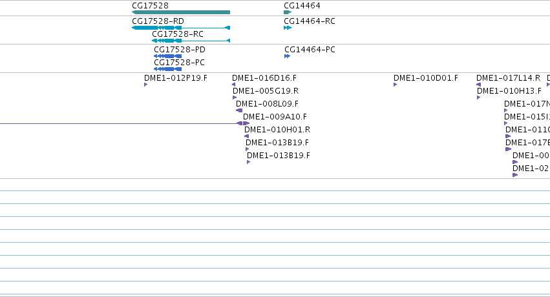Open the CG17528-RD transcript label

click(x=158, y=21)
